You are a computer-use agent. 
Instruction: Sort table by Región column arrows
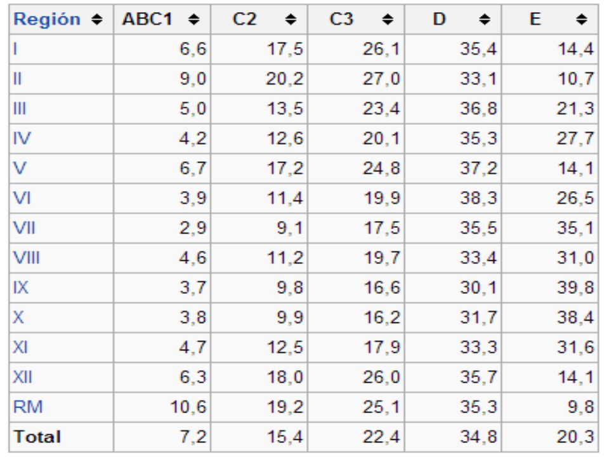pos(96,19)
